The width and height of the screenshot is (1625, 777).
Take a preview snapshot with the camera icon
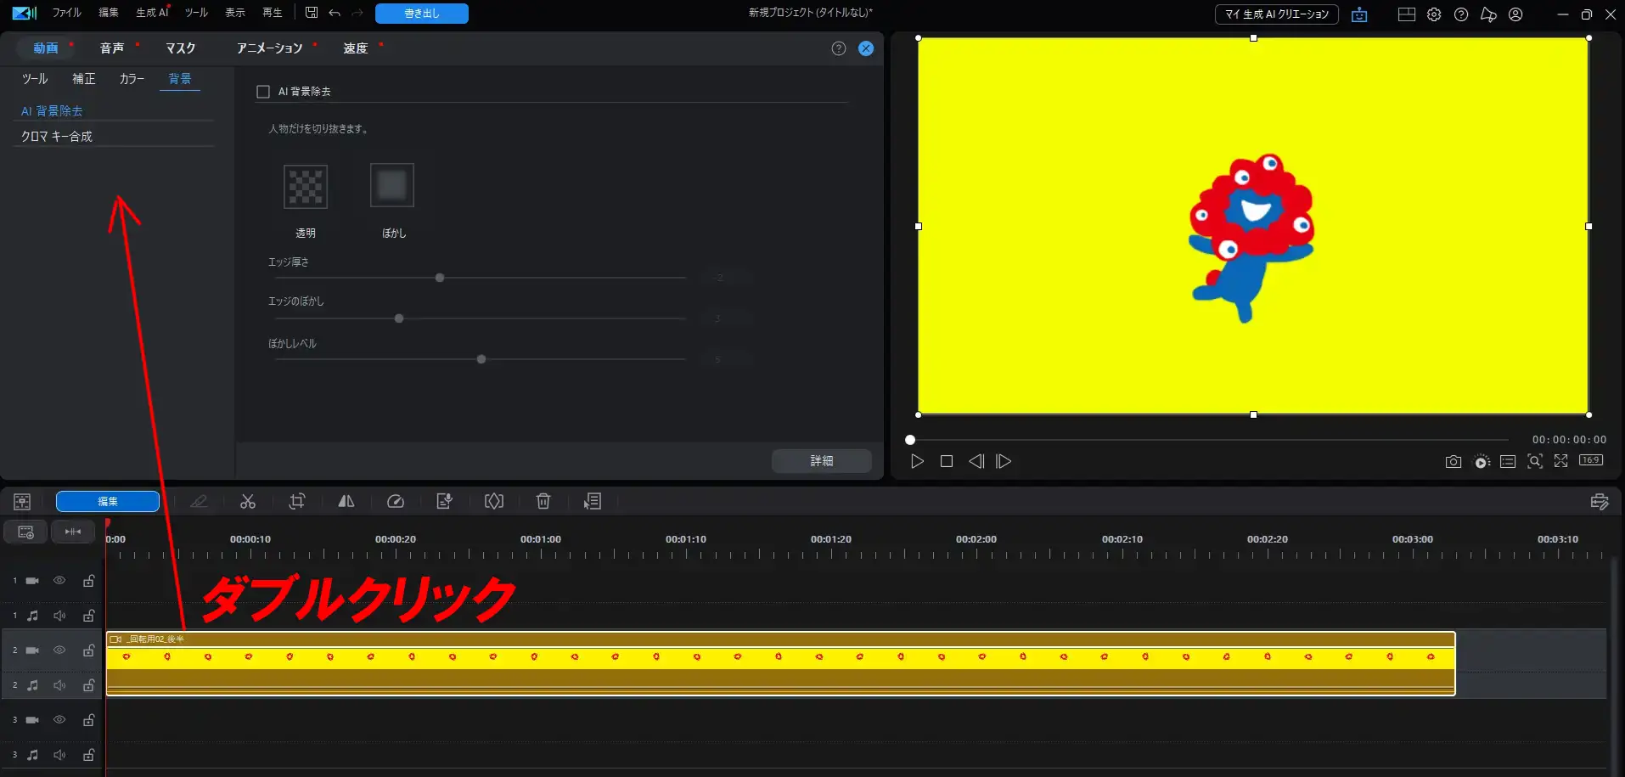tap(1453, 462)
